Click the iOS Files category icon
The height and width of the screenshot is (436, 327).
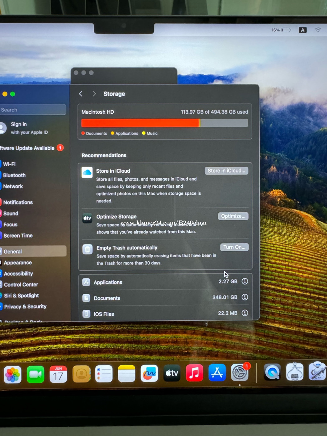point(86,314)
